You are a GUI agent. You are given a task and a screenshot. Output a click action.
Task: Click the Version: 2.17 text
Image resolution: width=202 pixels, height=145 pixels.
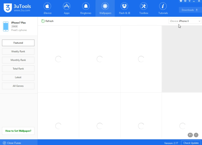171,143
